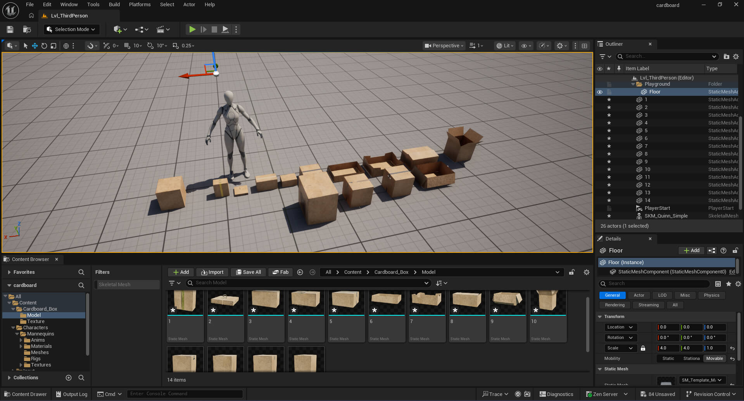Open the Lit view mode dropdown
Viewport: 744px width, 401px height.
(505, 46)
